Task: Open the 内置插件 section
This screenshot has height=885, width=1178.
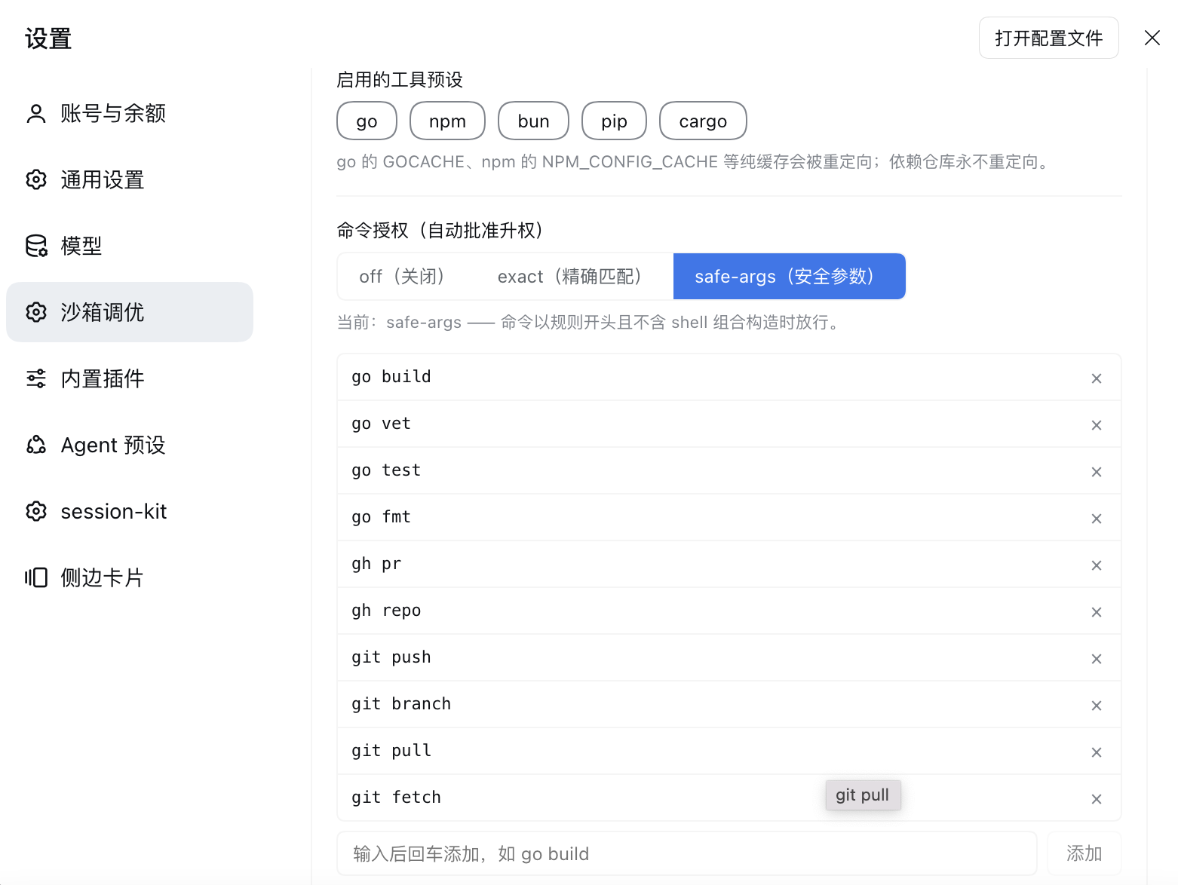Action: coord(130,378)
